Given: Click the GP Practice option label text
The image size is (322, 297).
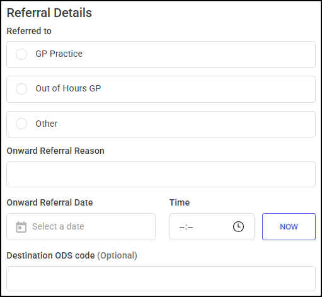Looking at the screenshot, I should (x=59, y=54).
